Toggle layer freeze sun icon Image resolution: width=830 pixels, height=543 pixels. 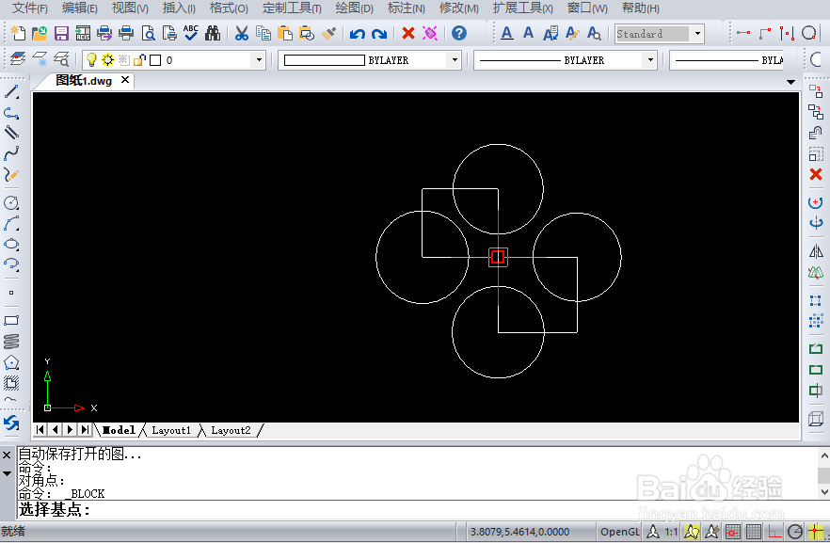(x=107, y=60)
